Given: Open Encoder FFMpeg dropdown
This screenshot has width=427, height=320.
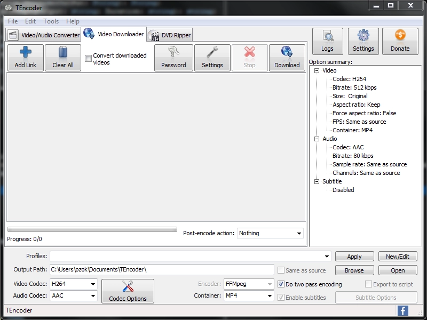Looking at the screenshot, I should 248,284.
